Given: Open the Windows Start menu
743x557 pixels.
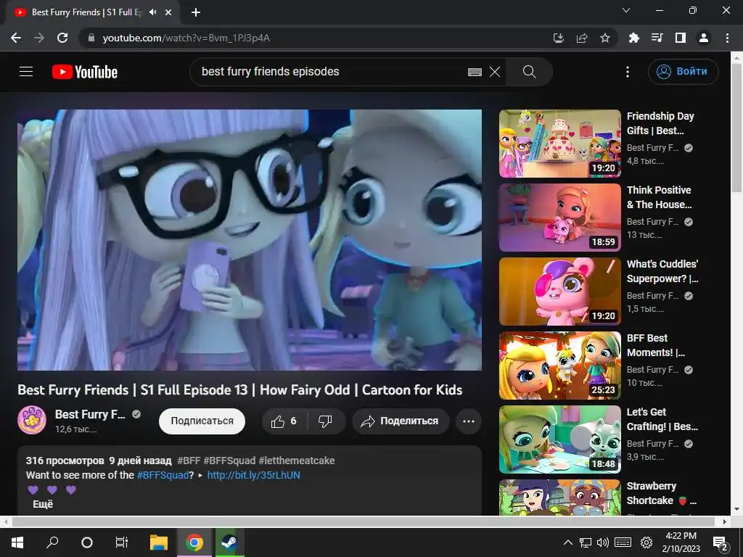Looking at the screenshot, I should point(17,542).
